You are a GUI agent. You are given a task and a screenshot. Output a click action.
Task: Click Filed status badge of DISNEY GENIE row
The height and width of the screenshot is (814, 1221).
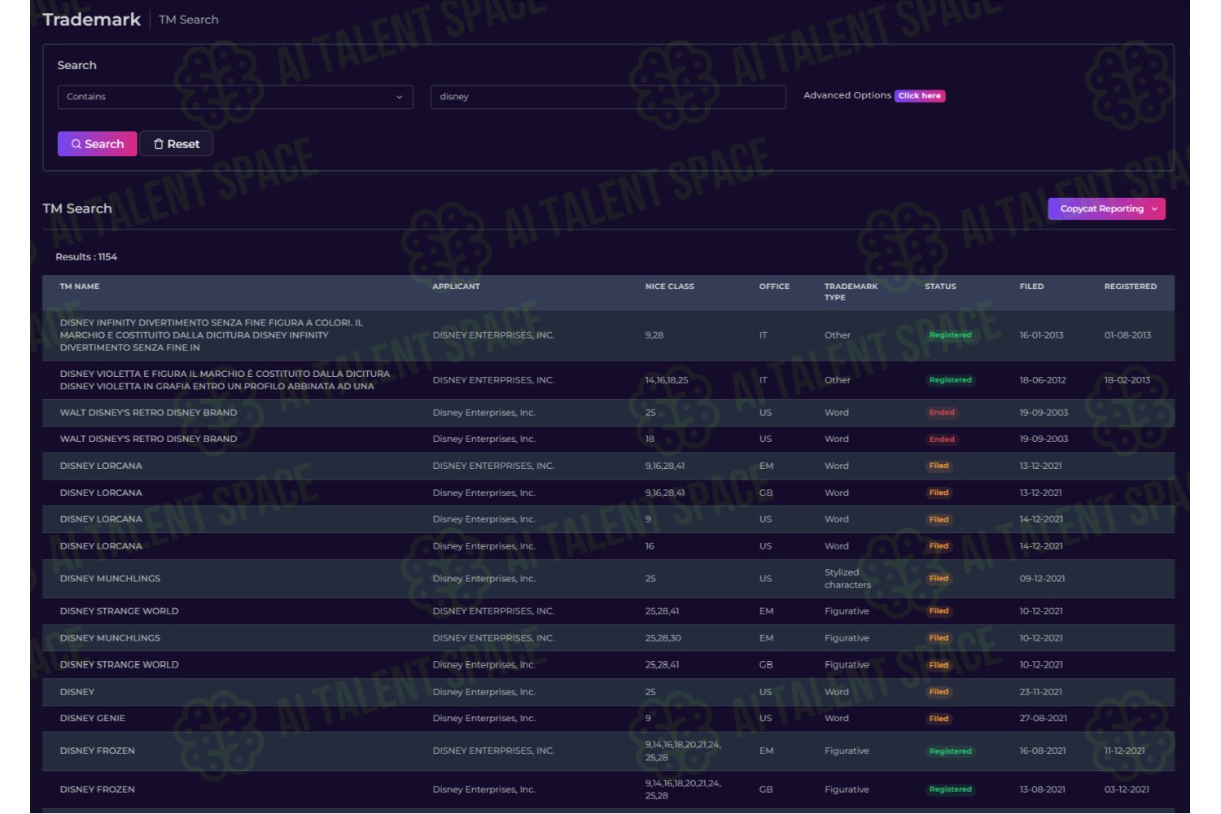pos(939,719)
